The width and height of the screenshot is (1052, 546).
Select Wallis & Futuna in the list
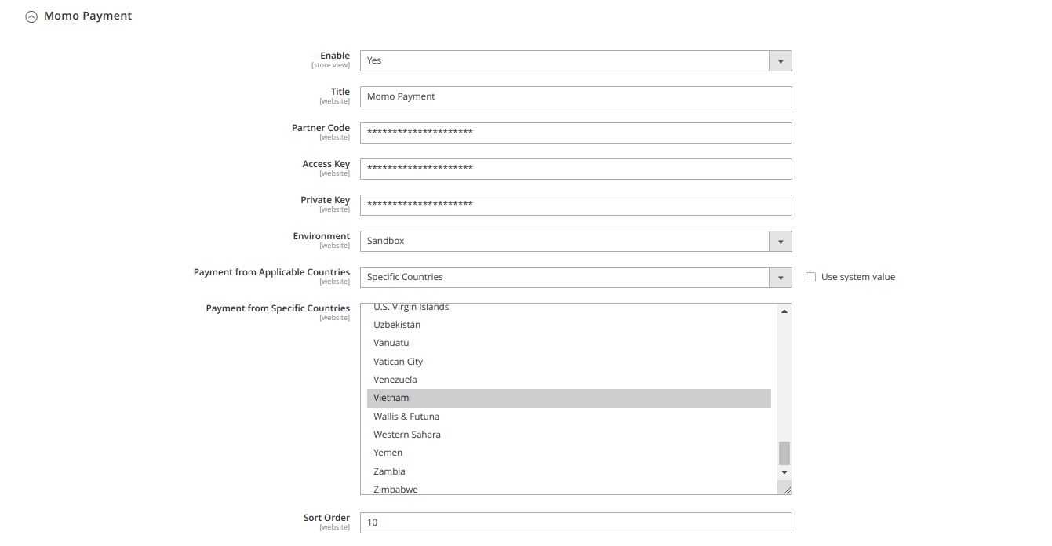(x=569, y=417)
